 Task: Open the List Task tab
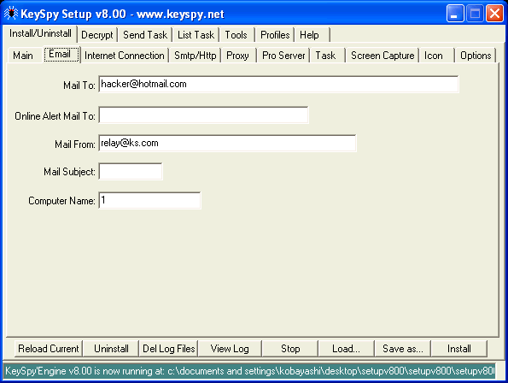[x=196, y=35]
